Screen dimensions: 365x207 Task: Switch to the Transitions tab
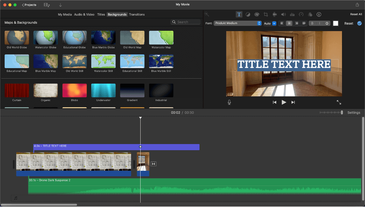pyautogui.click(x=137, y=14)
